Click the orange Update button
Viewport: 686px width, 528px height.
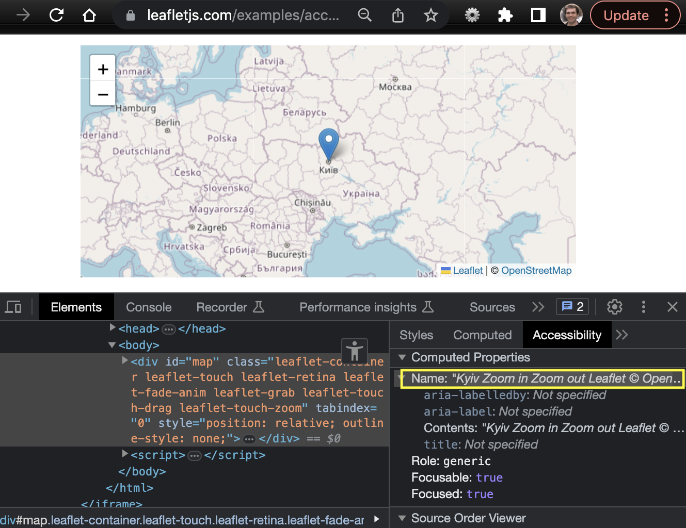pyautogui.click(x=627, y=15)
